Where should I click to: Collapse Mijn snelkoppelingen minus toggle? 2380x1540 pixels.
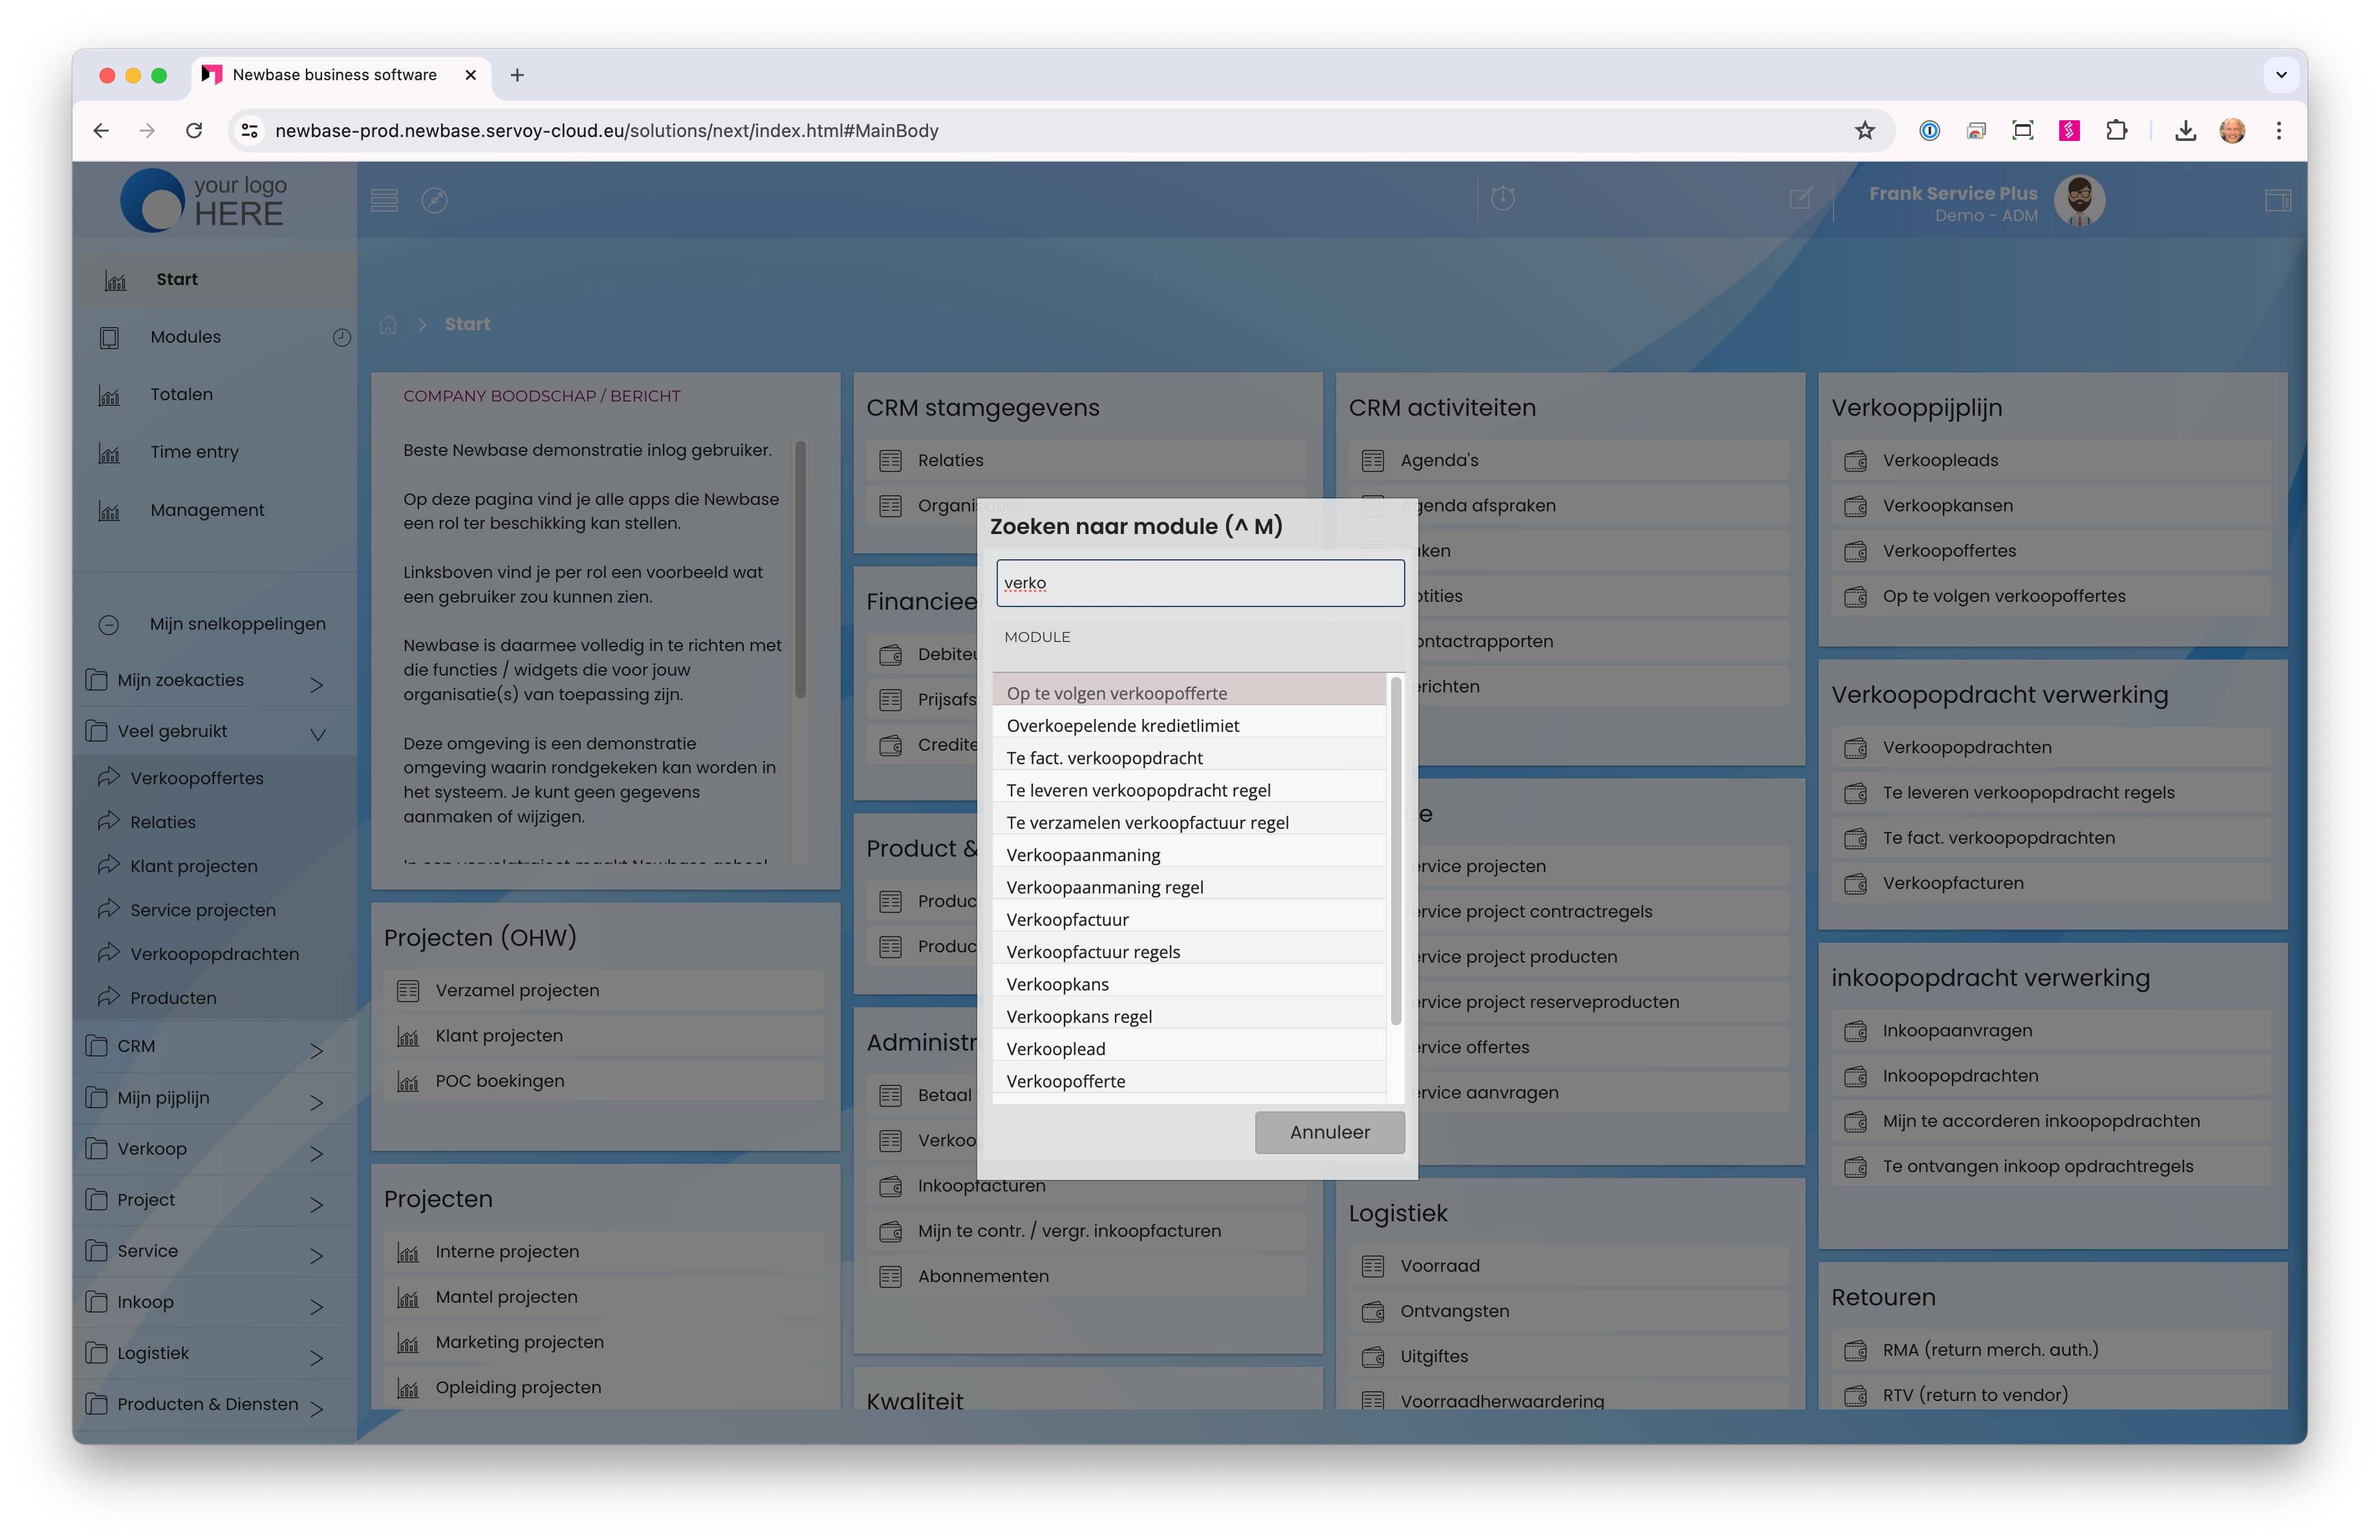point(109,625)
